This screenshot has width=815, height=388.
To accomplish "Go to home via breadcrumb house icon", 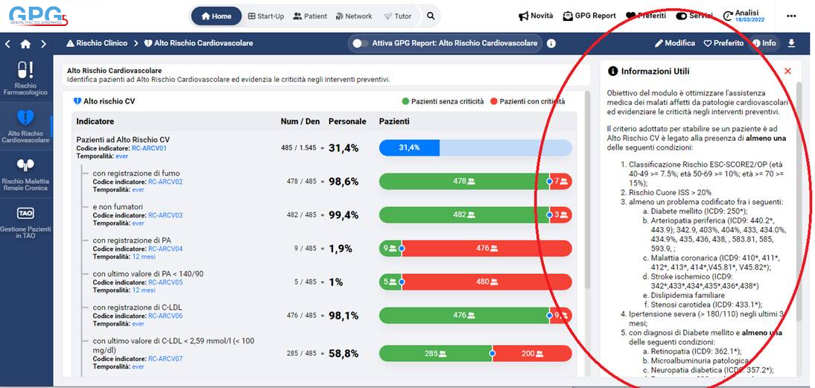I will (25, 44).
